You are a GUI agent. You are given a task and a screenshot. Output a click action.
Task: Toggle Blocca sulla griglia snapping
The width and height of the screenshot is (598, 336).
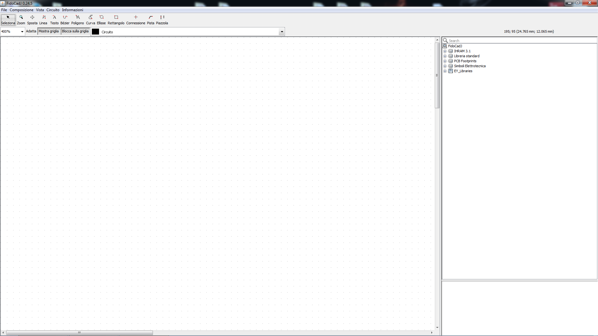click(75, 31)
